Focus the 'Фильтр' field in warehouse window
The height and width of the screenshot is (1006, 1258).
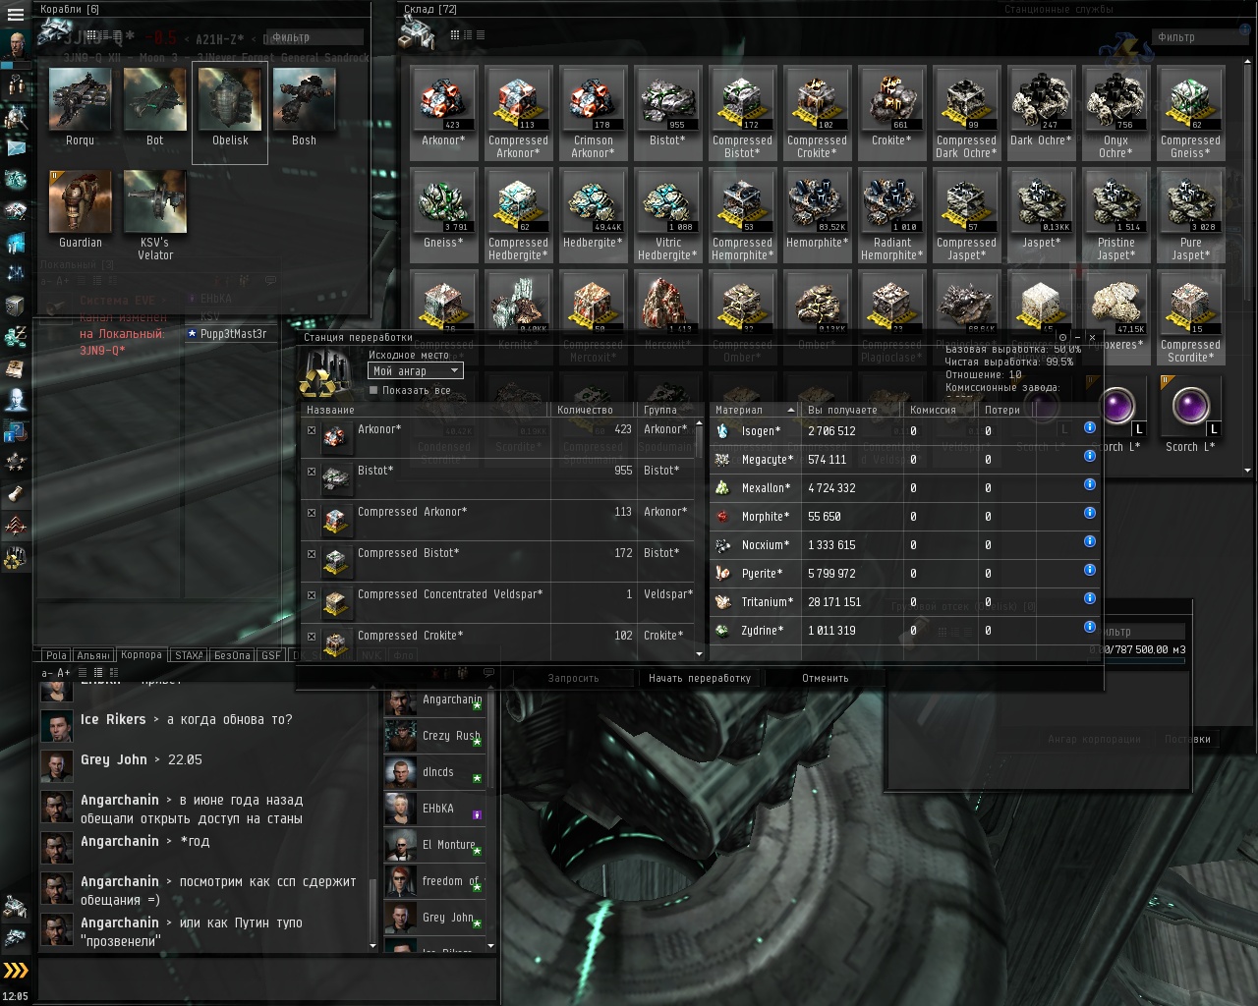click(1199, 37)
